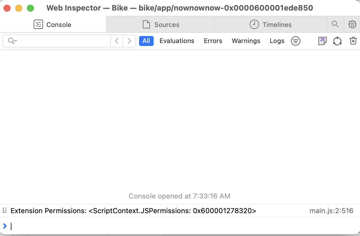
Task: Filter console by Warnings
Action: (246, 41)
